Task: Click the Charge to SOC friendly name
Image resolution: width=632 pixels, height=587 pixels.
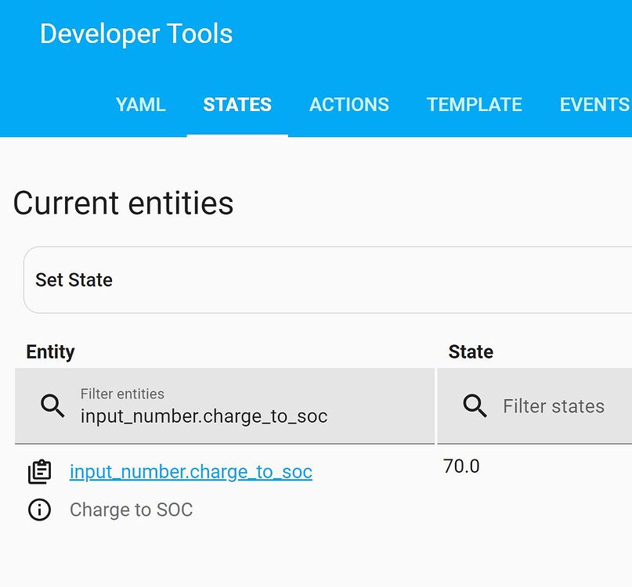Action: 131,510
